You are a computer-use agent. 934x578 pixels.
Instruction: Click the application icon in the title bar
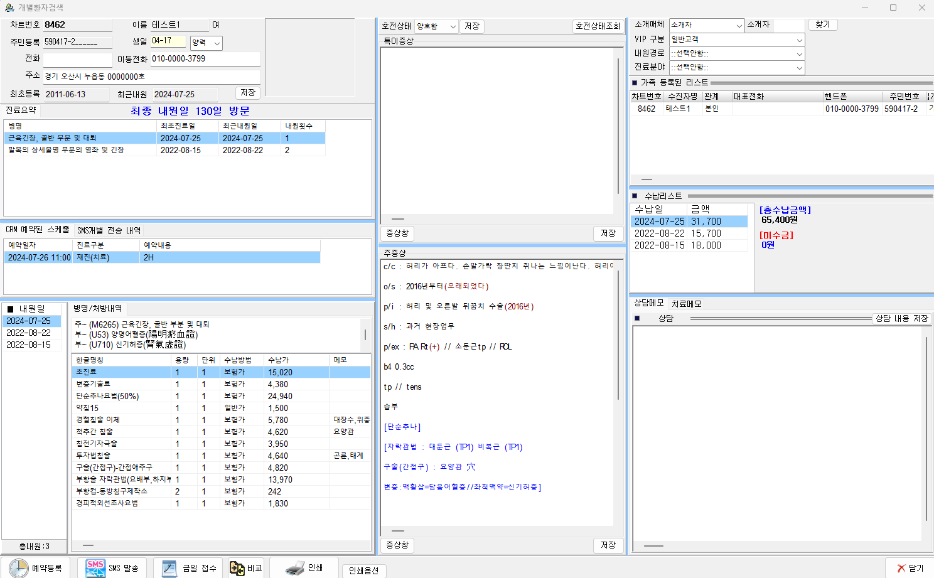click(9, 8)
